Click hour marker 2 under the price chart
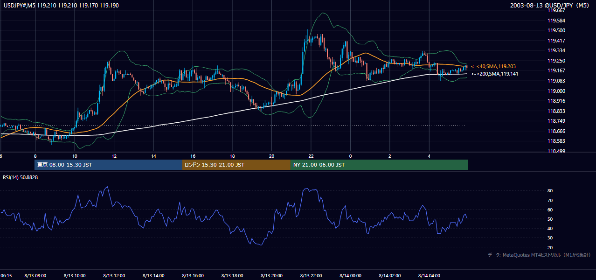The image size is (596, 280). point(390,156)
